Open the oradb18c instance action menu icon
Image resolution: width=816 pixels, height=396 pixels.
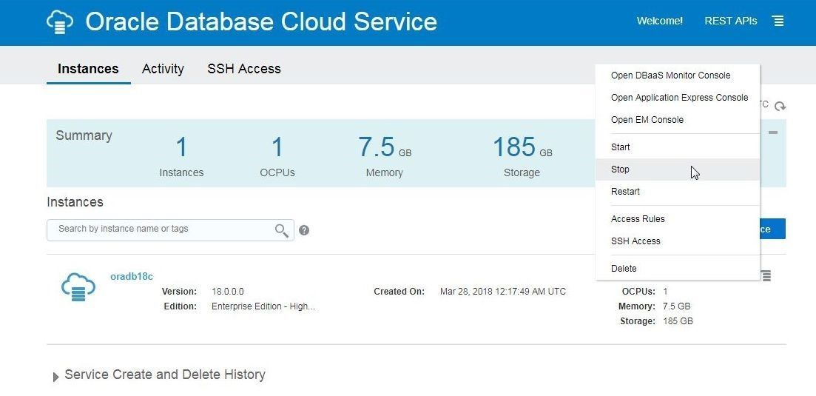pos(766,275)
